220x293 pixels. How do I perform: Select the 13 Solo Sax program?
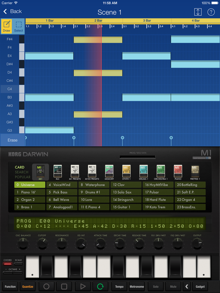(x=126, y=192)
